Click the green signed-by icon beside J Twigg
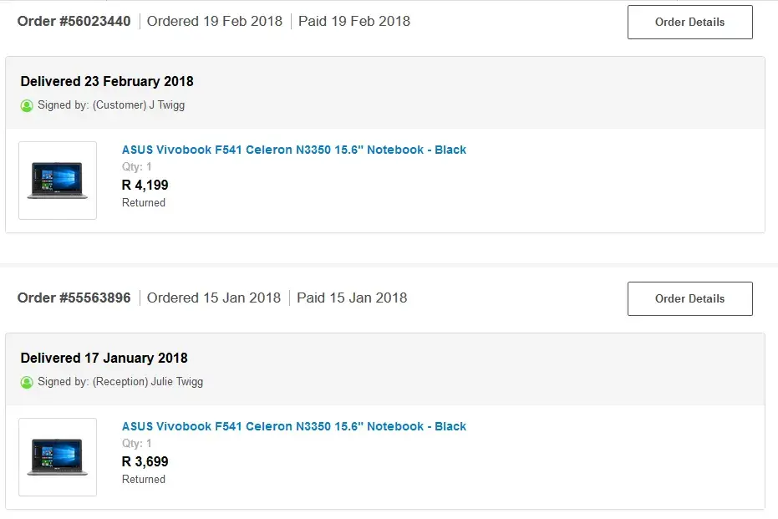 [27, 105]
